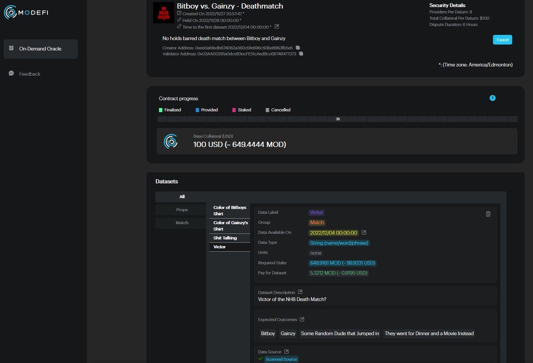Edit the time to first dataset
The image size is (533, 363).
pos(277,27)
